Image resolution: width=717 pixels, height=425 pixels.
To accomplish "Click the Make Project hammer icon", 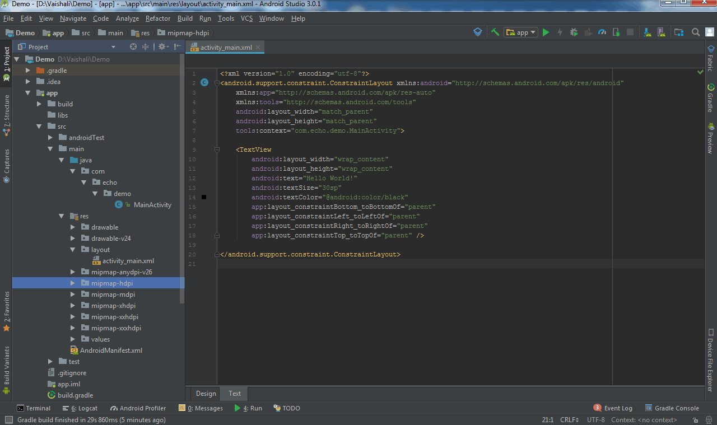I will coord(495,32).
